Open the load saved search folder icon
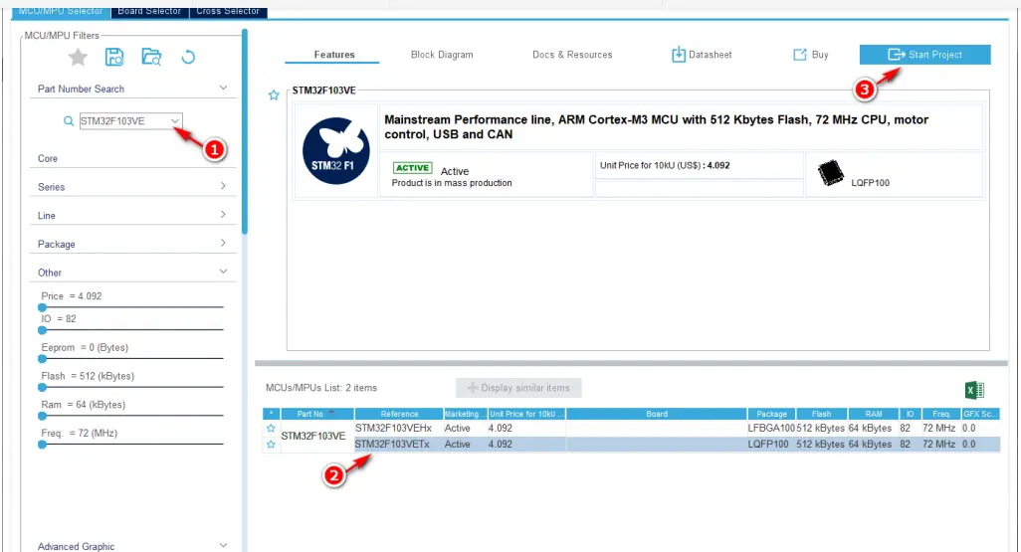This screenshot has height=552, width=1021. click(x=151, y=58)
